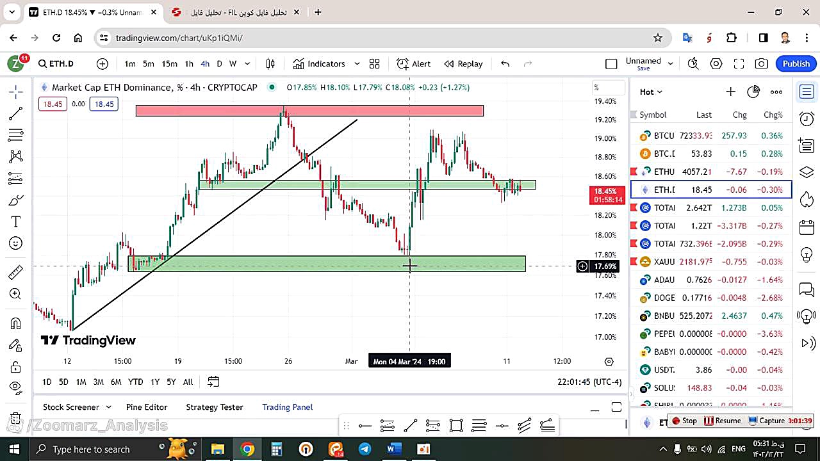Open Telegram from the taskbar
Screen dimensions: 820x461
click(x=365, y=449)
